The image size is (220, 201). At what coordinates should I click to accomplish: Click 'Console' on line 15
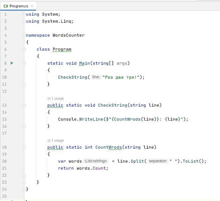point(67,119)
